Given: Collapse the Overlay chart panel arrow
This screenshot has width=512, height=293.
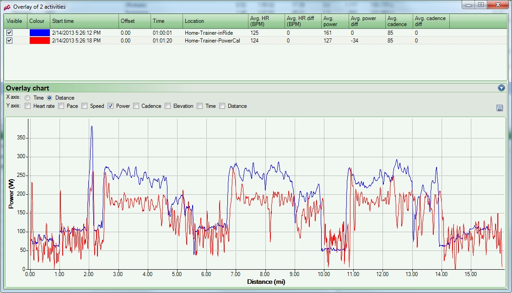Looking at the screenshot, I should coord(501,88).
